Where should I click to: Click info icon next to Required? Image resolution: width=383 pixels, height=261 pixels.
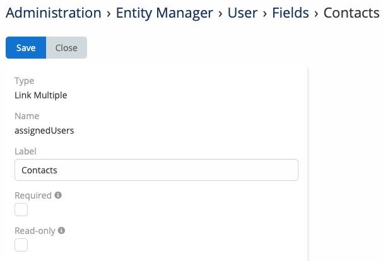58,195
